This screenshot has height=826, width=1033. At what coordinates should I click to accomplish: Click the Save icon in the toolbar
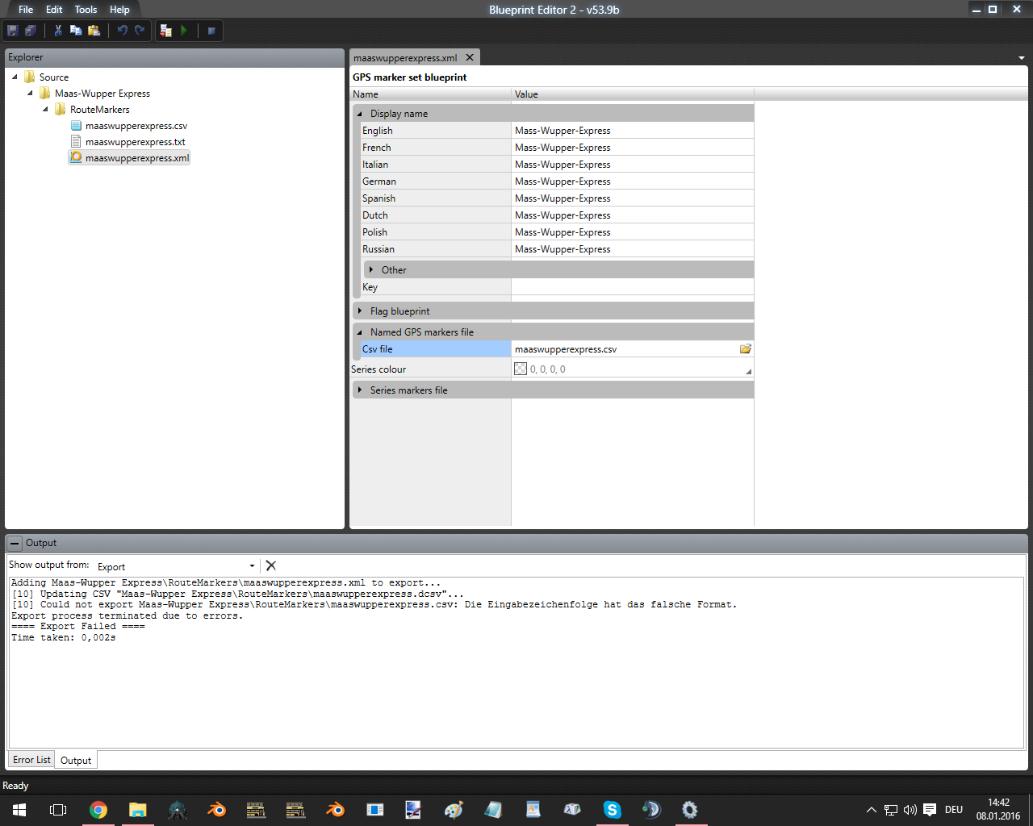[x=13, y=31]
